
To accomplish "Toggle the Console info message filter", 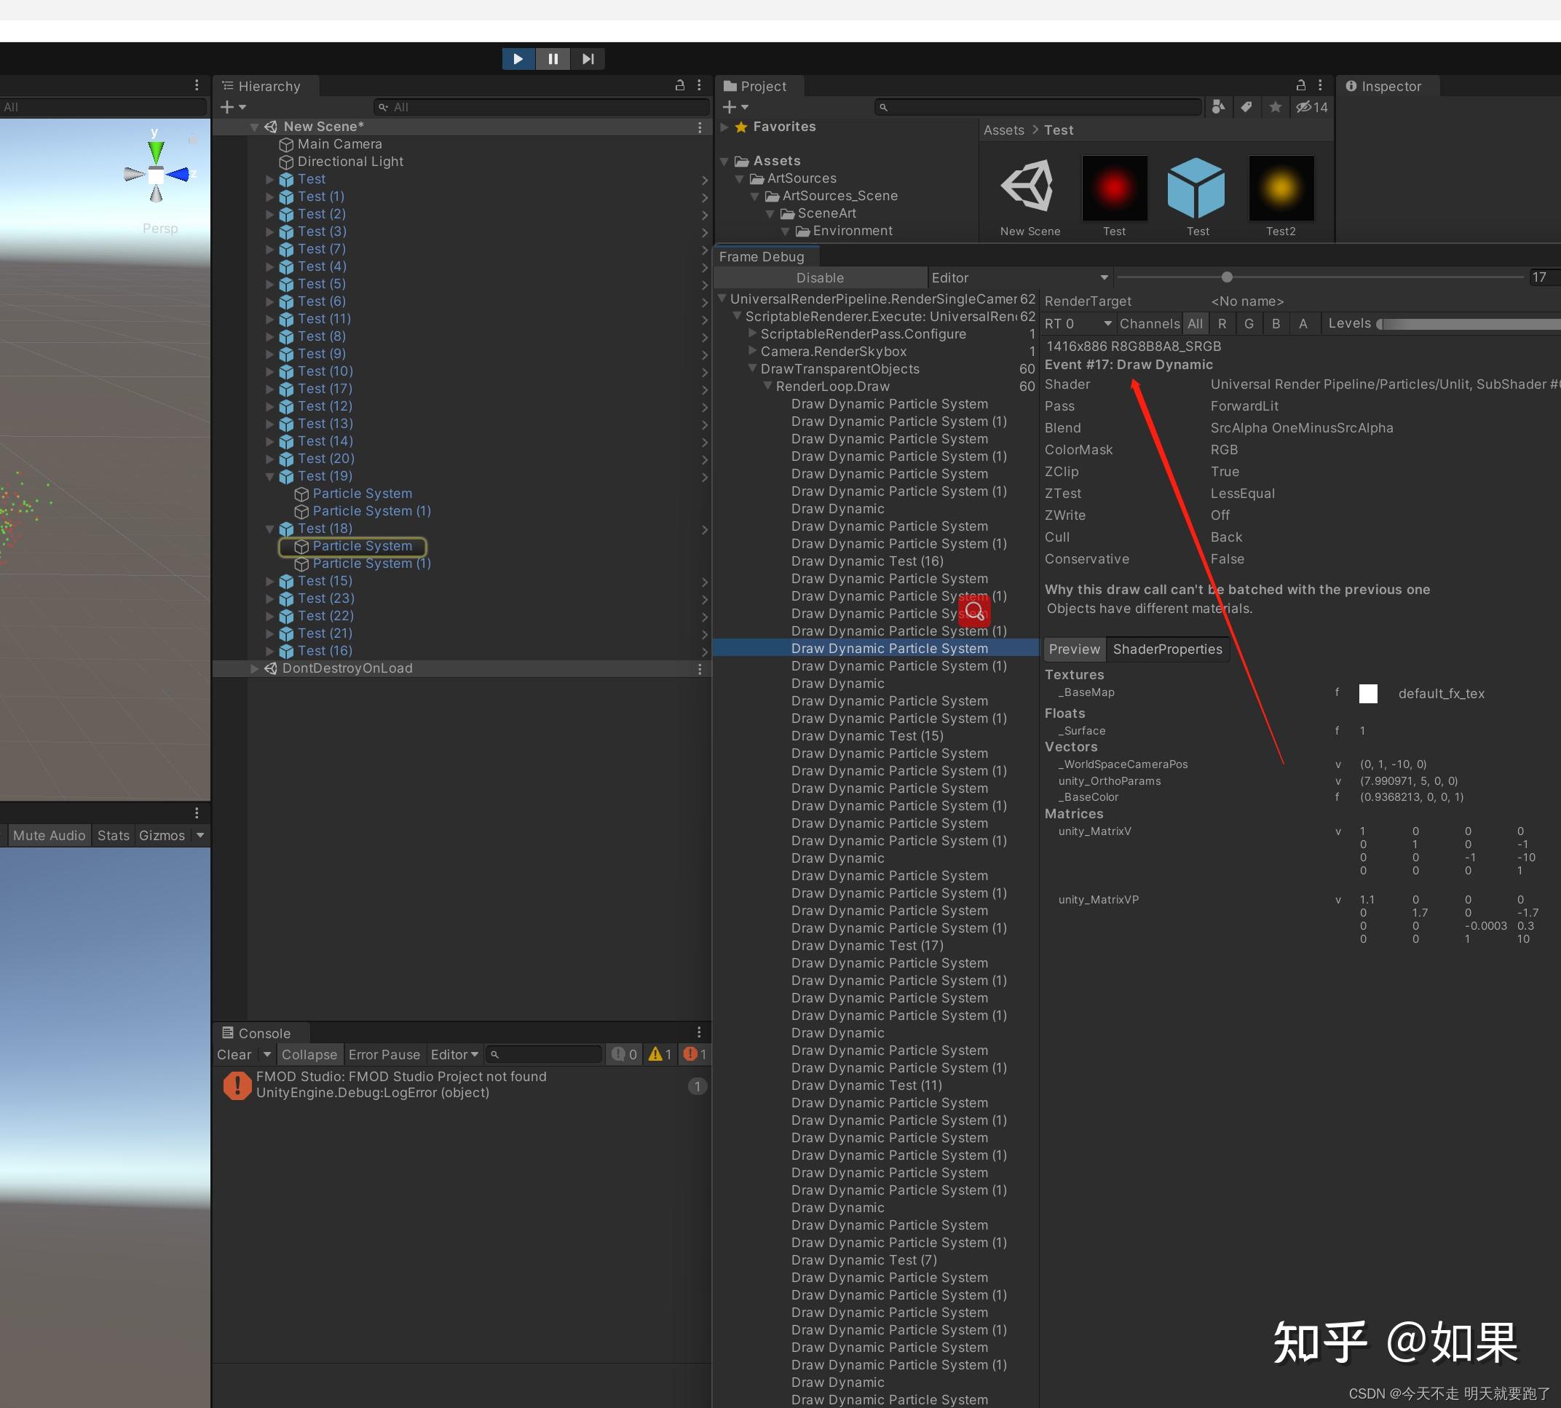I will pos(623,1054).
